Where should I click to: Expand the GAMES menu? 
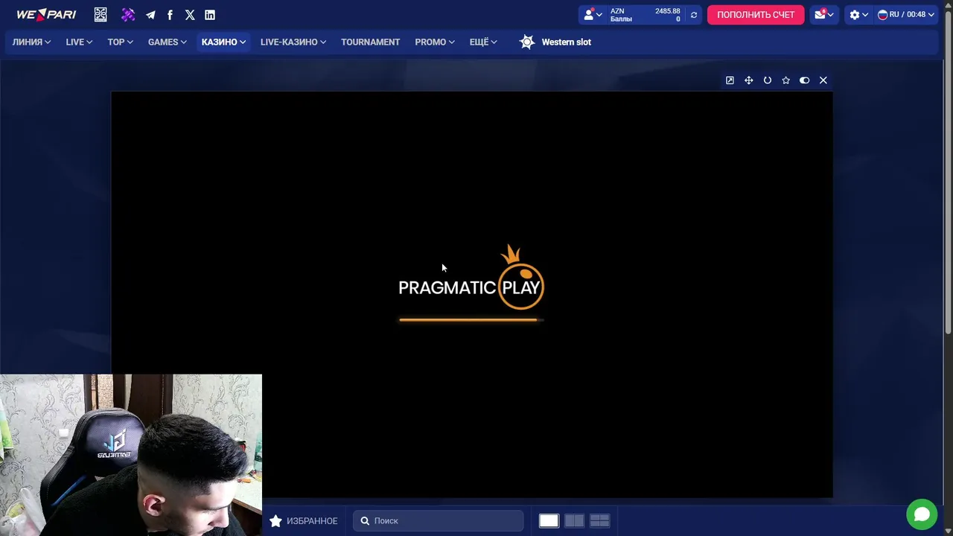(168, 42)
